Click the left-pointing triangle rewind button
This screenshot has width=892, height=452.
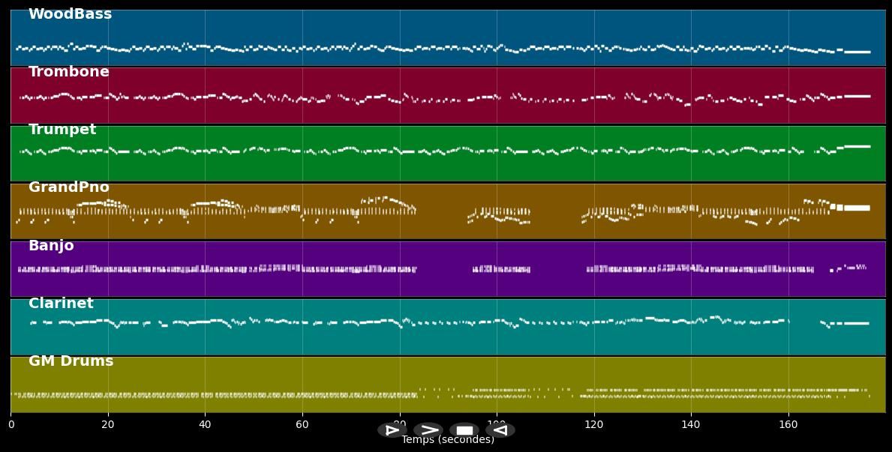point(500,430)
